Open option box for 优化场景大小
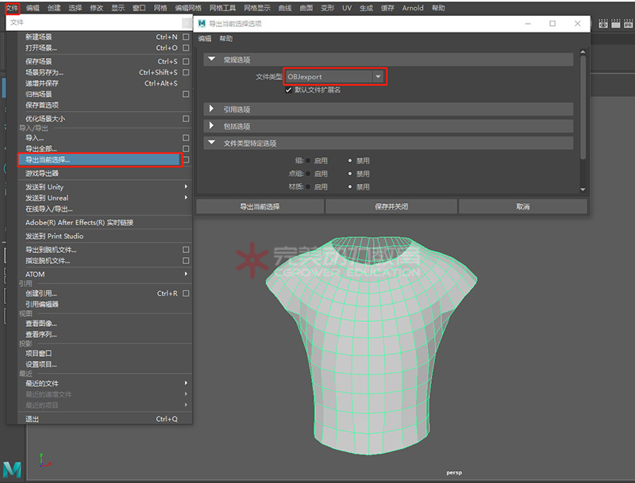 186,119
